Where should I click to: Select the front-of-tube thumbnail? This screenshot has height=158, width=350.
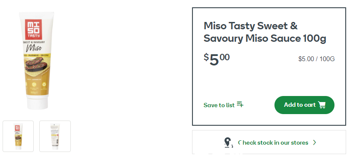18,136
